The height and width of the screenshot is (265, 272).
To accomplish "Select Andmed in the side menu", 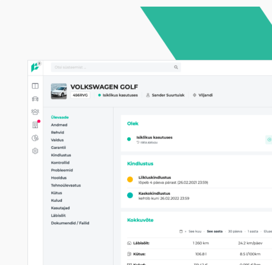I will (59, 125).
